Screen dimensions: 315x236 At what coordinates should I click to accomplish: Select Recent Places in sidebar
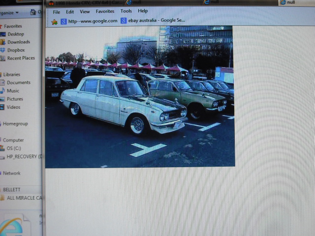tap(21, 58)
